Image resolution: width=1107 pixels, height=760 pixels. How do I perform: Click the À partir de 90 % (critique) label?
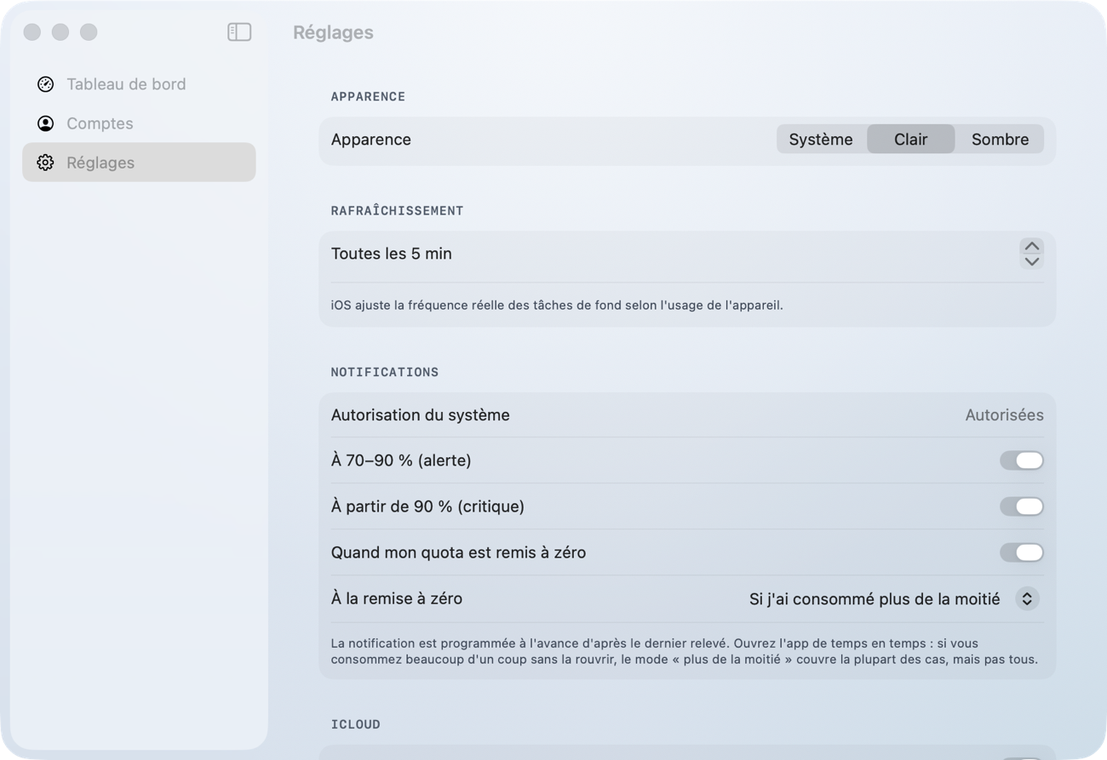point(427,506)
